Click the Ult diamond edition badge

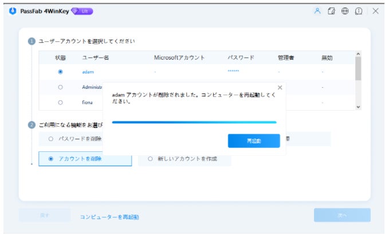[82, 11]
